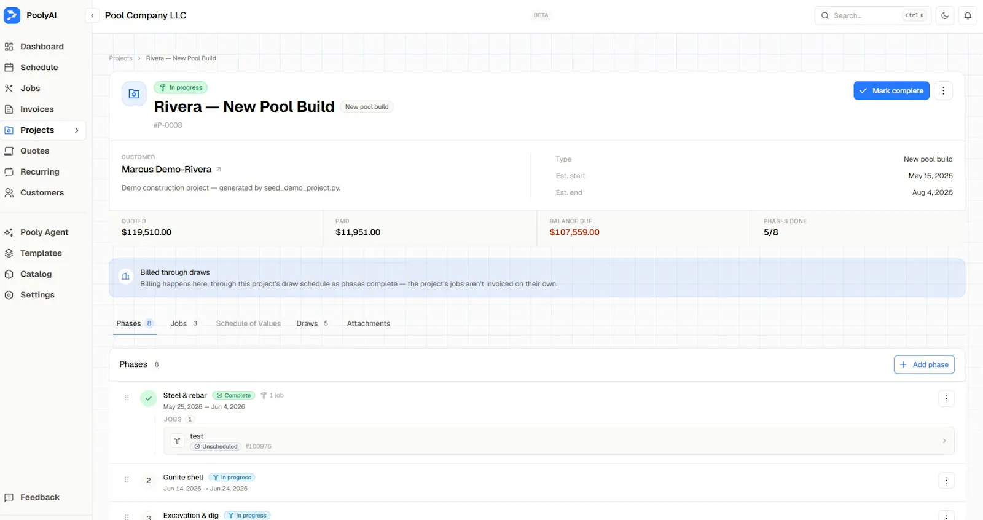Switch to the Attachments tab
This screenshot has width=983, height=520.
point(369,323)
